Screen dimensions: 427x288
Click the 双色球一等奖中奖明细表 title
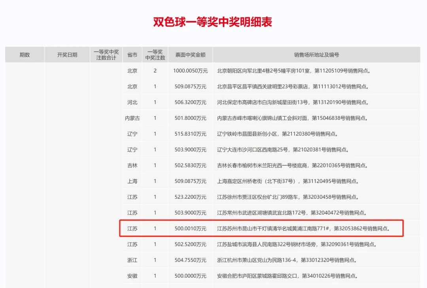pyautogui.click(x=213, y=22)
